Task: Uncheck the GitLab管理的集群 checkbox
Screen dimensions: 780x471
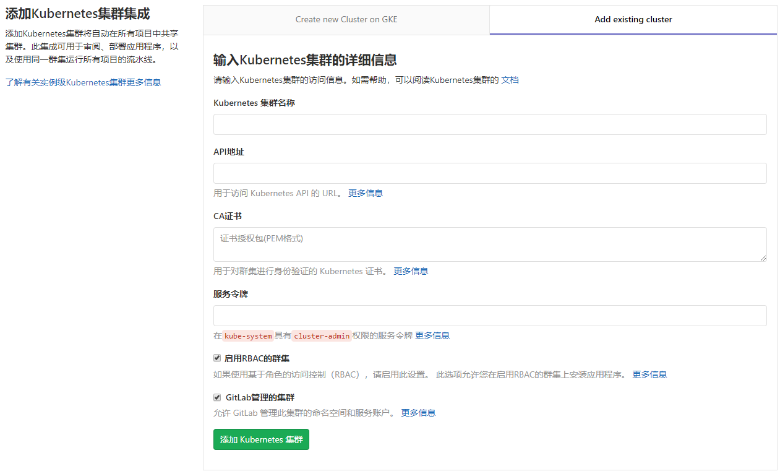Action: tap(217, 397)
